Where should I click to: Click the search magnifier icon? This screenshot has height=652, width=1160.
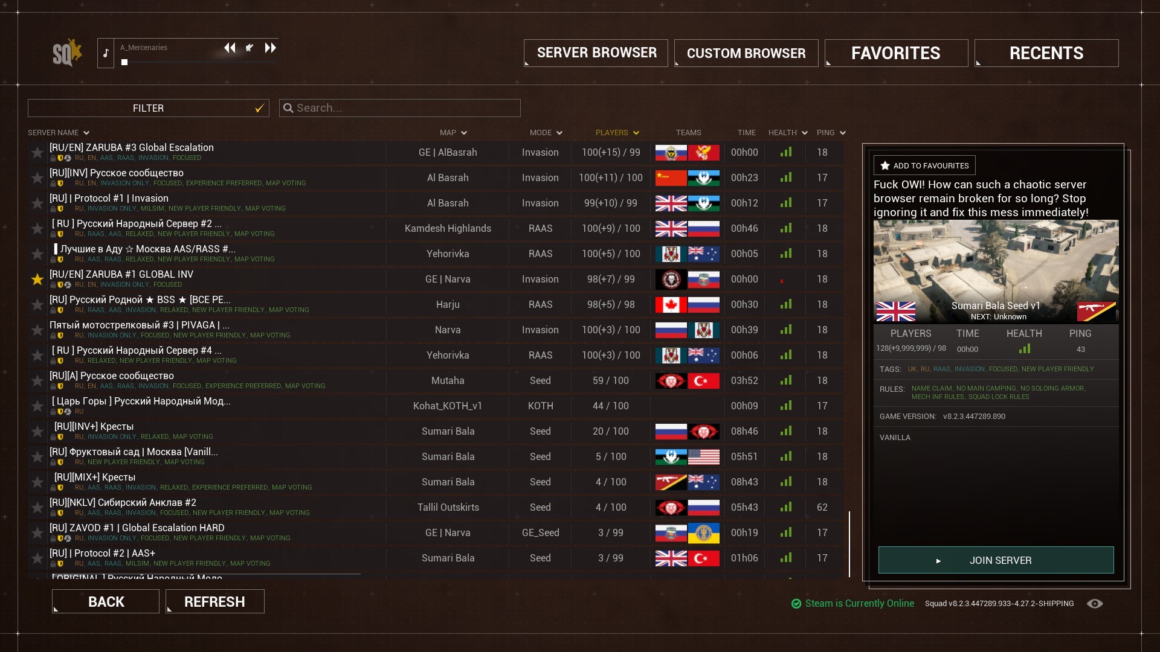pyautogui.click(x=288, y=108)
